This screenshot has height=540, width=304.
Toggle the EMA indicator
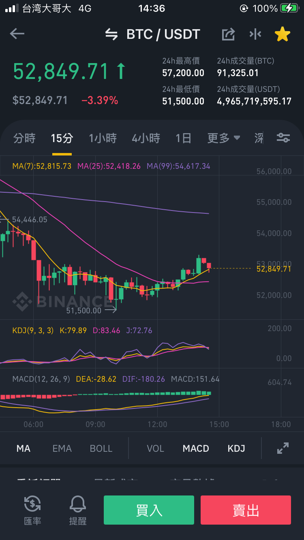point(62,449)
